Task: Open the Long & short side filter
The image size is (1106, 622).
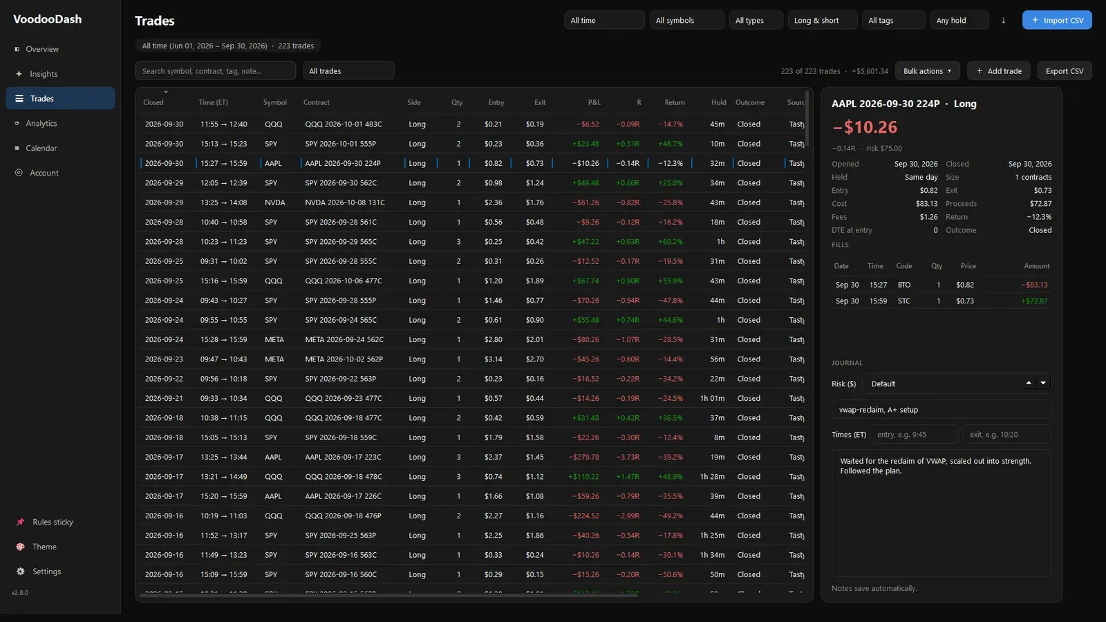Action: point(823,20)
